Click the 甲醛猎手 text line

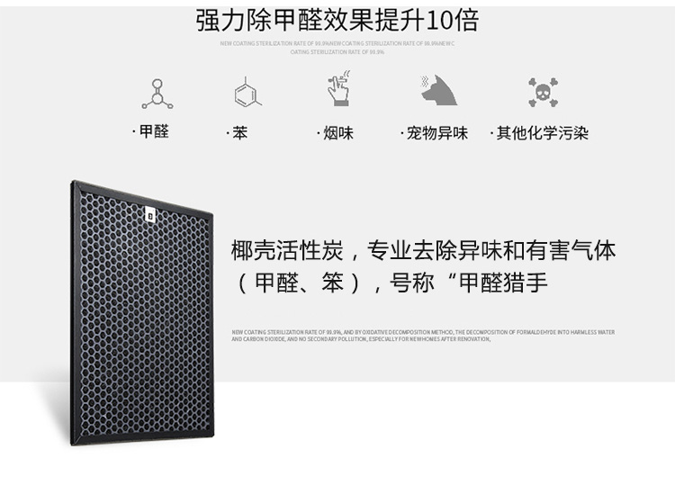(391, 283)
